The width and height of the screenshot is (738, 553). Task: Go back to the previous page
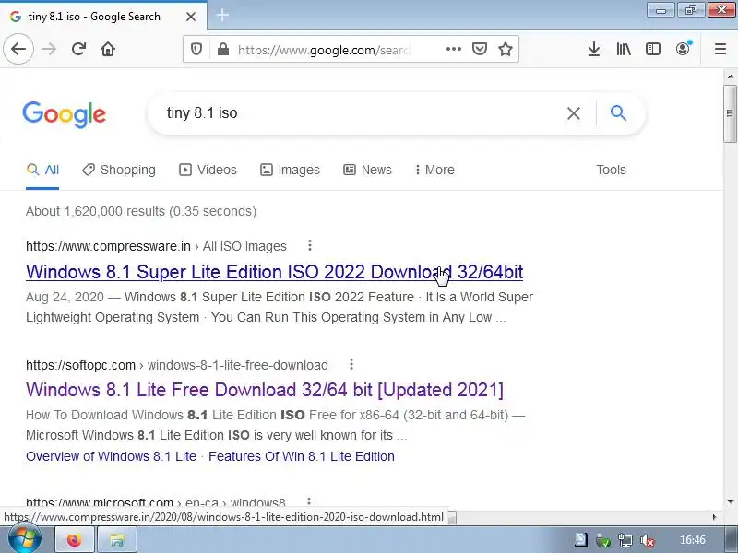pyautogui.click(x=18, y=49)
